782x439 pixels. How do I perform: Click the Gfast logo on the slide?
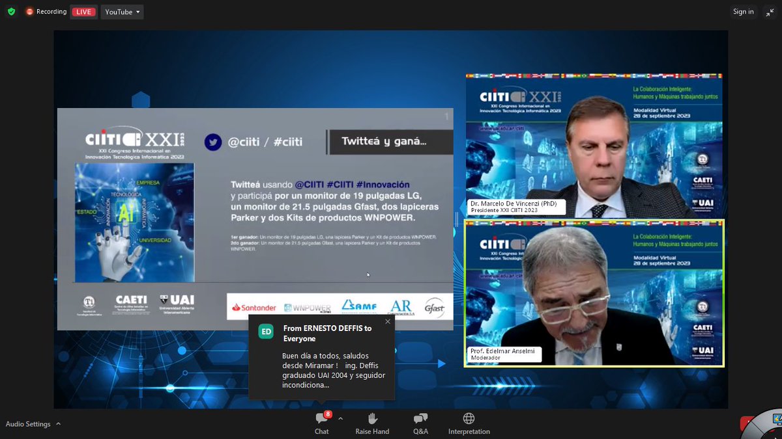click(x=435, y=306)
